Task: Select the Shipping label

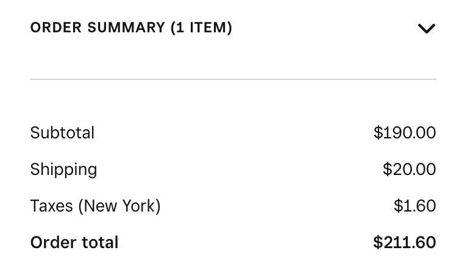Action: click(x=63, y=169)
